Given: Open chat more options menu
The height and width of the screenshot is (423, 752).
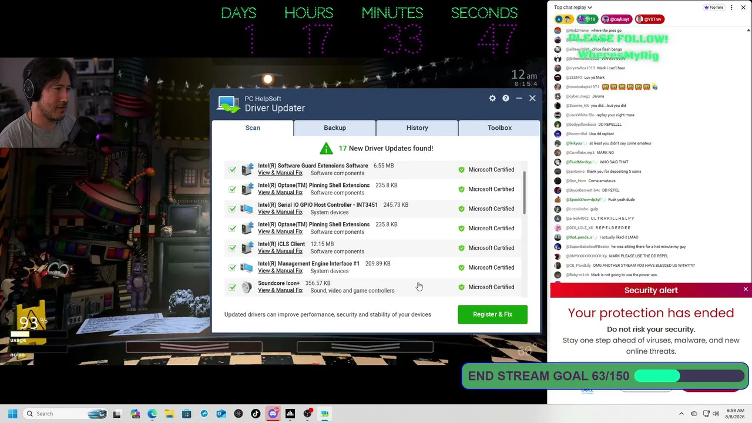Looking at the screenshot, I should (x=731, y=8).
